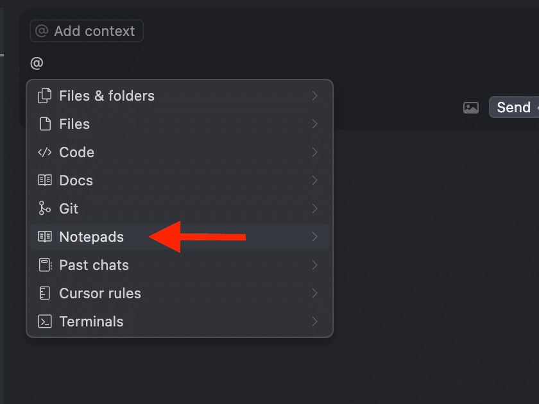Open the Terminals submenu chevron

click(314, 322)
